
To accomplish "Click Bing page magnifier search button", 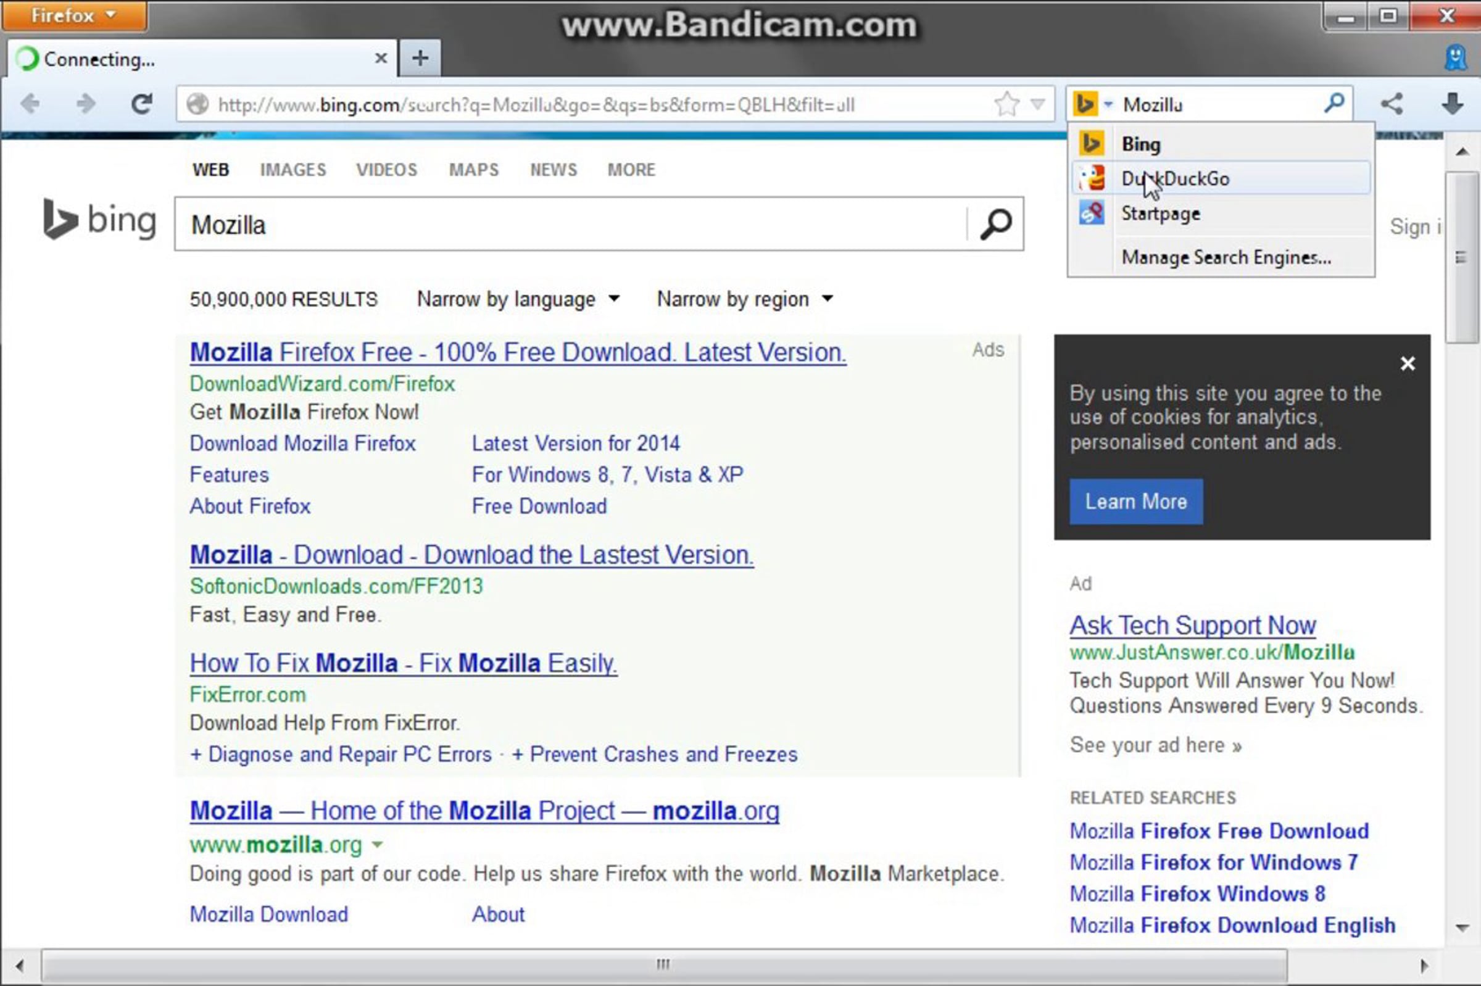I will click(x=995, y=225).
